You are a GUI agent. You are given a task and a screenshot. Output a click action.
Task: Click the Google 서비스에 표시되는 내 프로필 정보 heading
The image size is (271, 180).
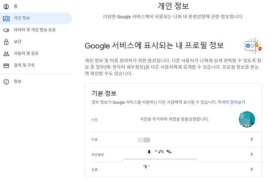pos(154,45)
